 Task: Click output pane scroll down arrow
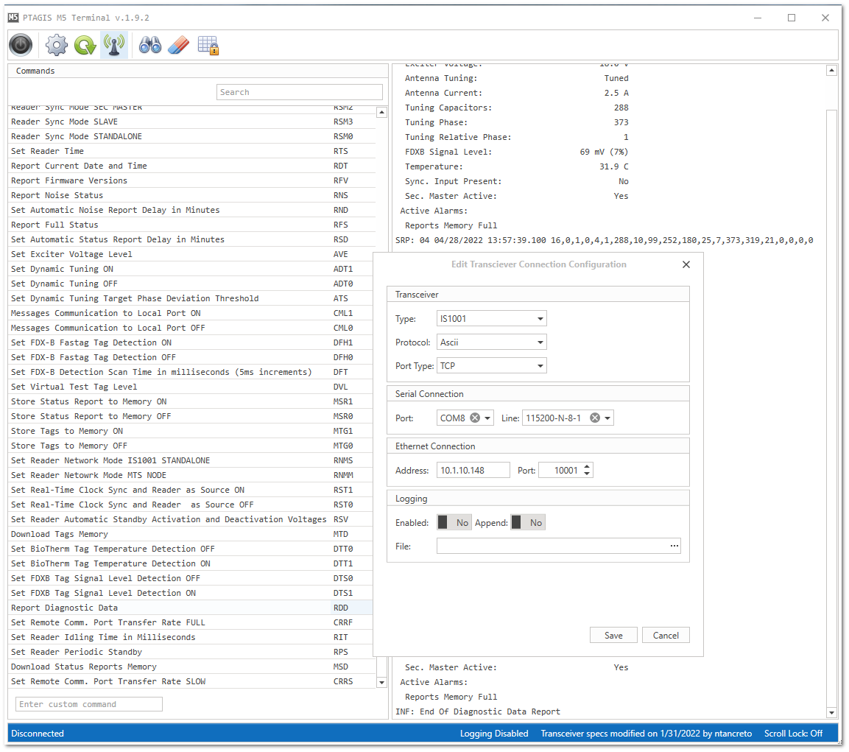click(831, 712)
